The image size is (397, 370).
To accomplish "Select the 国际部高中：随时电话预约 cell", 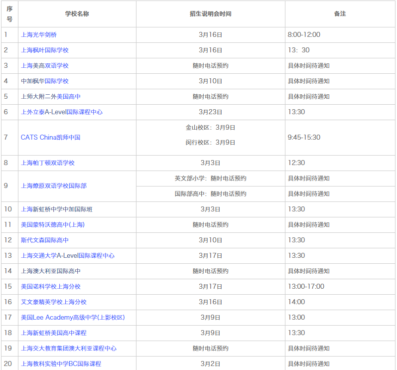I will click(x=210, y=194).
